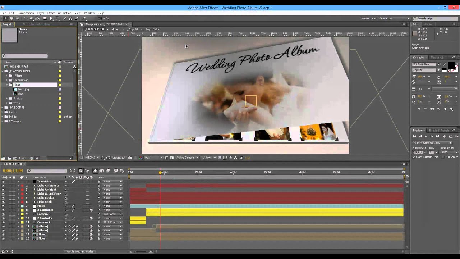Screen dimensions: 460x259
Task: Enable motion blur switch in timeline header
Action: 108,171
